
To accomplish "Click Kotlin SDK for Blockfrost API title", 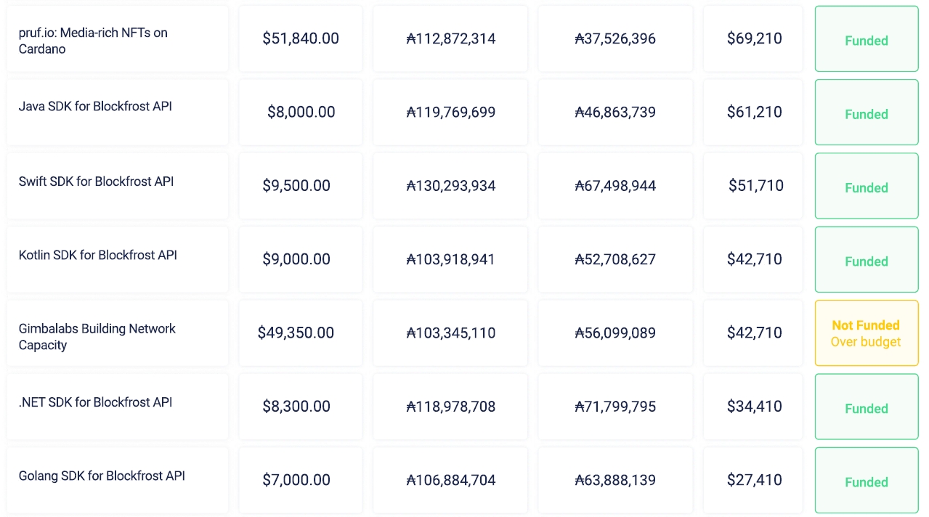I will 97,255.
